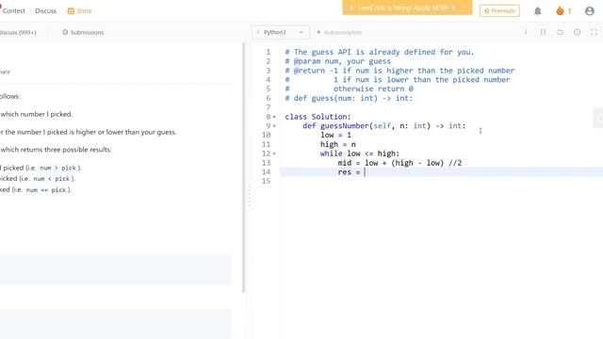Collapse the guessNumber fold arrow at line 9
This screenshot has height=339, width=603.
coord(274,125)
